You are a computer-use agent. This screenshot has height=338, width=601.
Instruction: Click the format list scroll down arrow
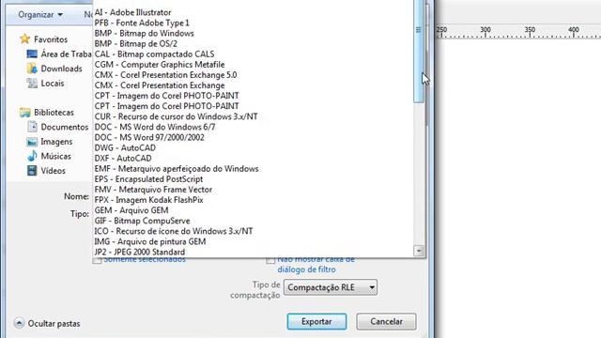(419, 251)
